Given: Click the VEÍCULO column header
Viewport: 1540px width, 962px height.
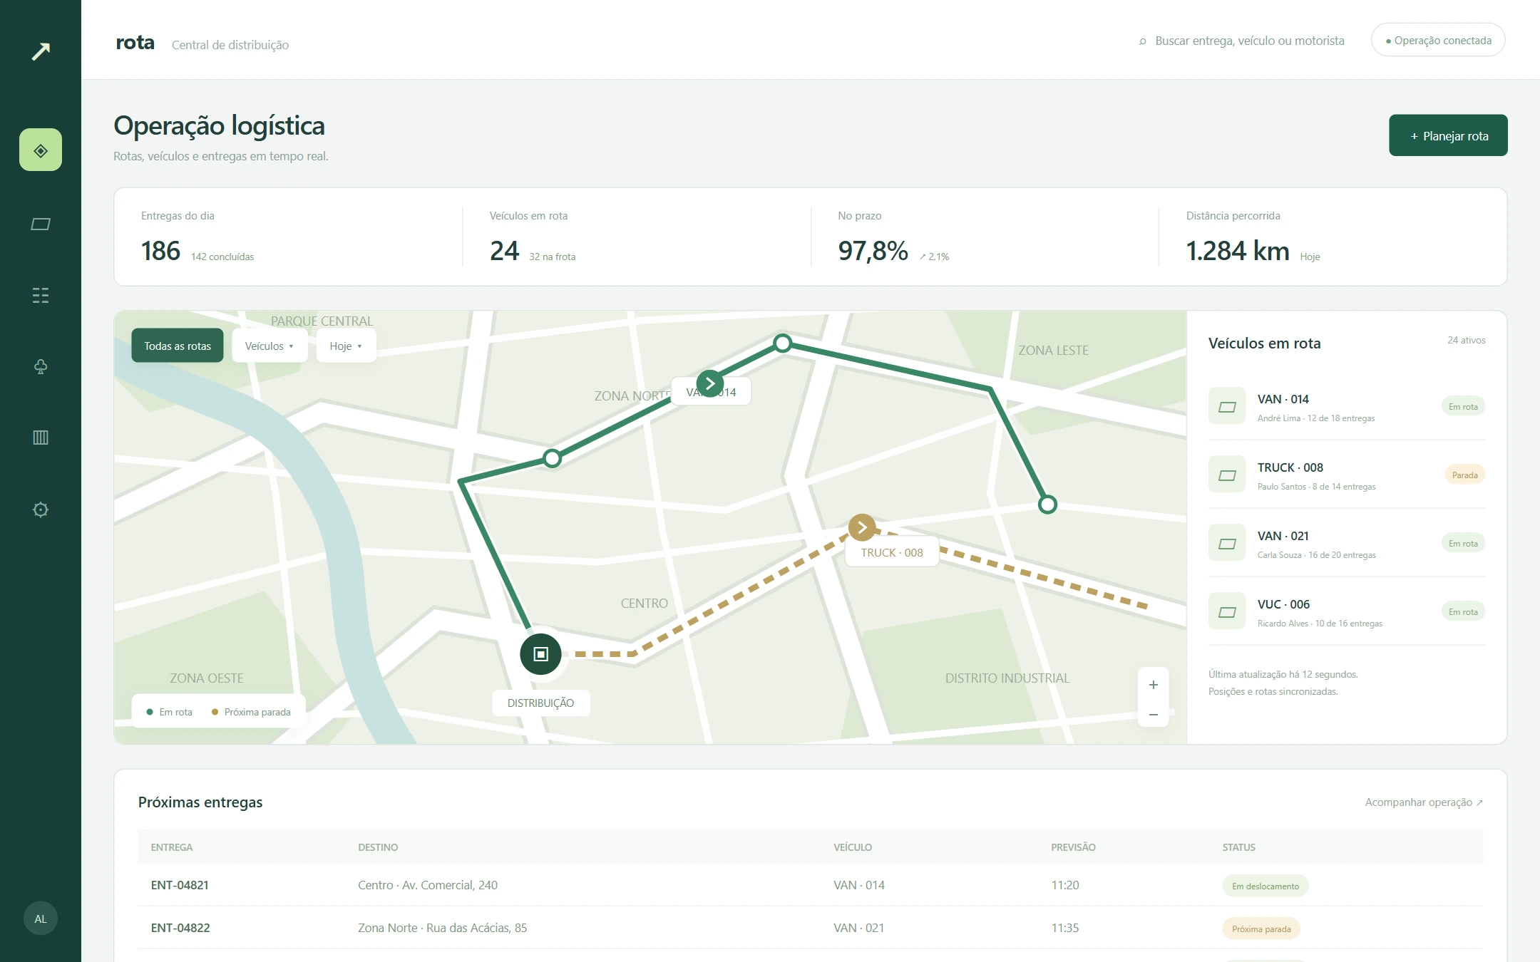Looking at the screenshot, I should pyautogui.click(x=853, y=847).
